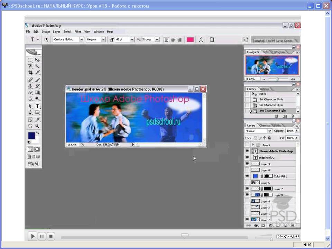Click the foreground color swatch
Viewport: 332px width, 249px height.
tap(31, 136)
